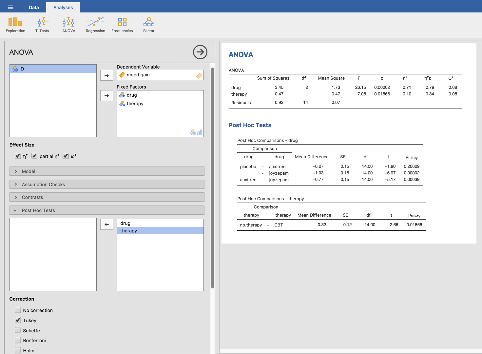Viewport: 482px width, 354px height.
Task: Click the Mean Square column header
Action: [331, 78]
